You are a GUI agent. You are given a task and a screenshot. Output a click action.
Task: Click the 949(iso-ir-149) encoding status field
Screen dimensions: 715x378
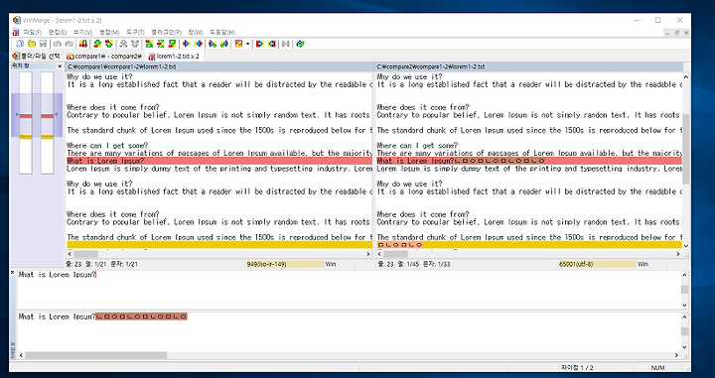click(x=285, y=264)
